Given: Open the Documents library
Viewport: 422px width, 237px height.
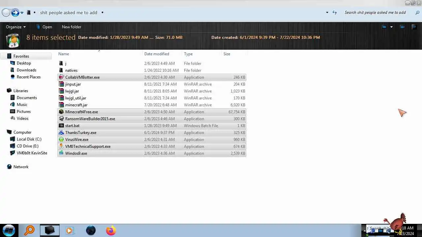Looking at the screenshot, I should (x=27, y=98).
